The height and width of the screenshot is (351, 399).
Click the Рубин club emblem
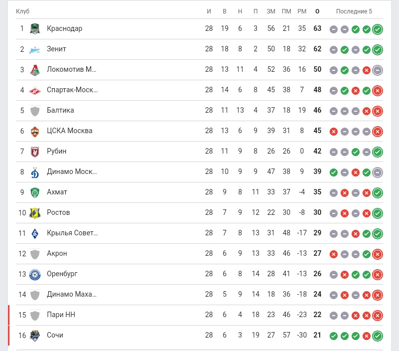tap(35, 152)
